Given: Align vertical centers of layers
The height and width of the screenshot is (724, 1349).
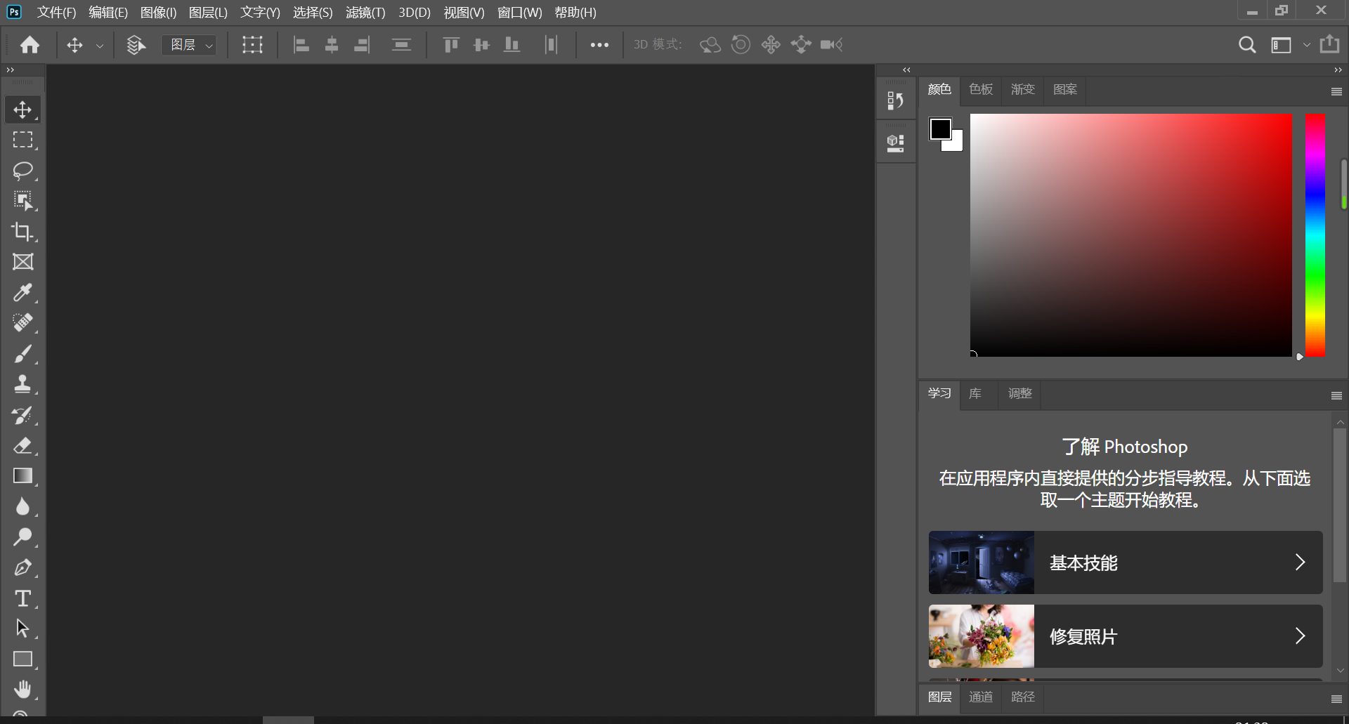Looking at the screenshot, I should [481, 45].
